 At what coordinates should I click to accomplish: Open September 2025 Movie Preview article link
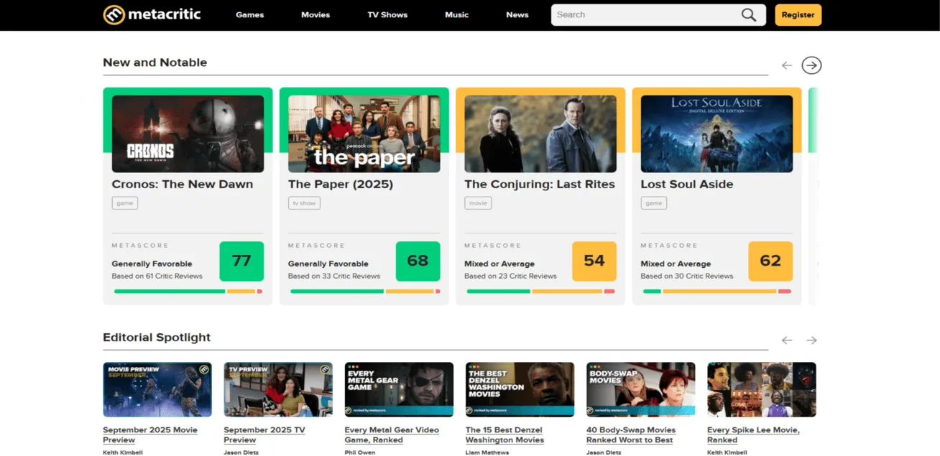(x=150, y=435)
